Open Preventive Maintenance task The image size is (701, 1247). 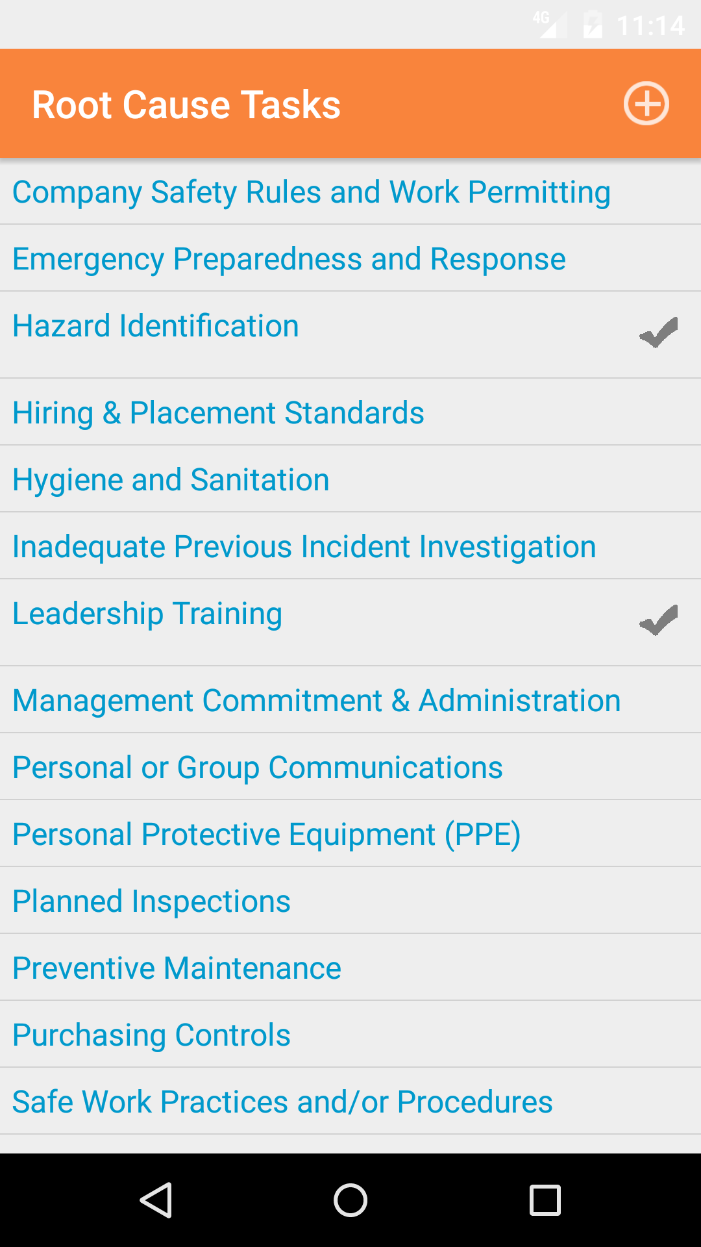click(177, 968)
